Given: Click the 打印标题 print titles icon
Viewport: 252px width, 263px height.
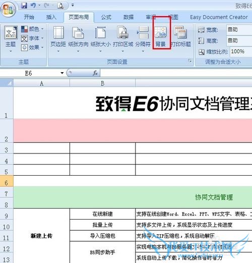Looking at the screenshot, I should pyautogui.click(x=180, y=32).
